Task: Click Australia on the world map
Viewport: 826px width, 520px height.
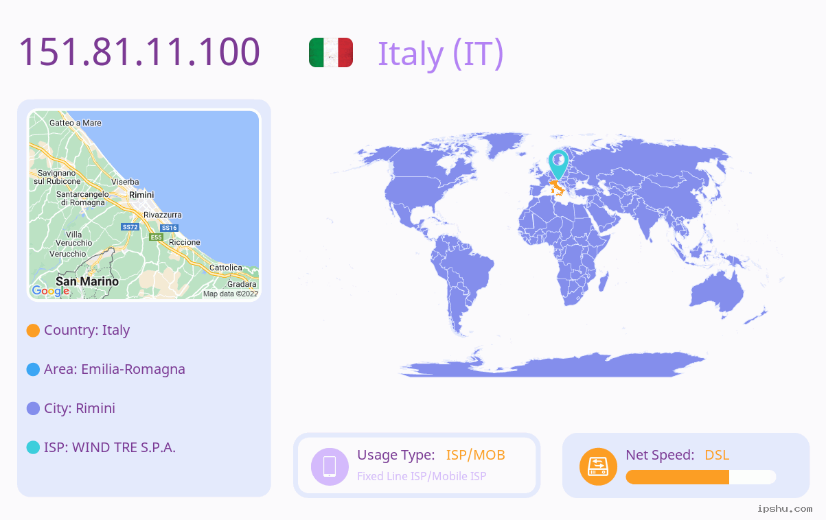Action: [717, 293]
